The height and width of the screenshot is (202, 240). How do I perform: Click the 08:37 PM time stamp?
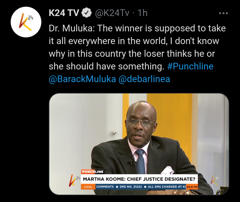click(x=192, y=187)
